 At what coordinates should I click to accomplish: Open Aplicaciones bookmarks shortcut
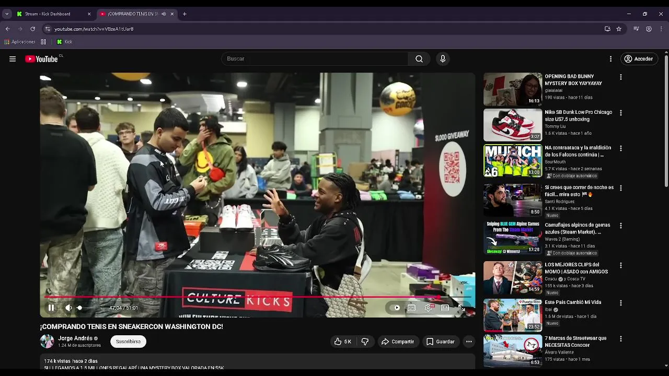click(20, 42)
